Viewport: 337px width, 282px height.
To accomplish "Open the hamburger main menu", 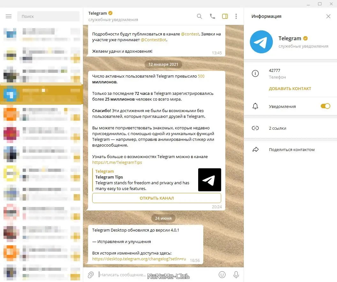I will [x=9, y=16].
